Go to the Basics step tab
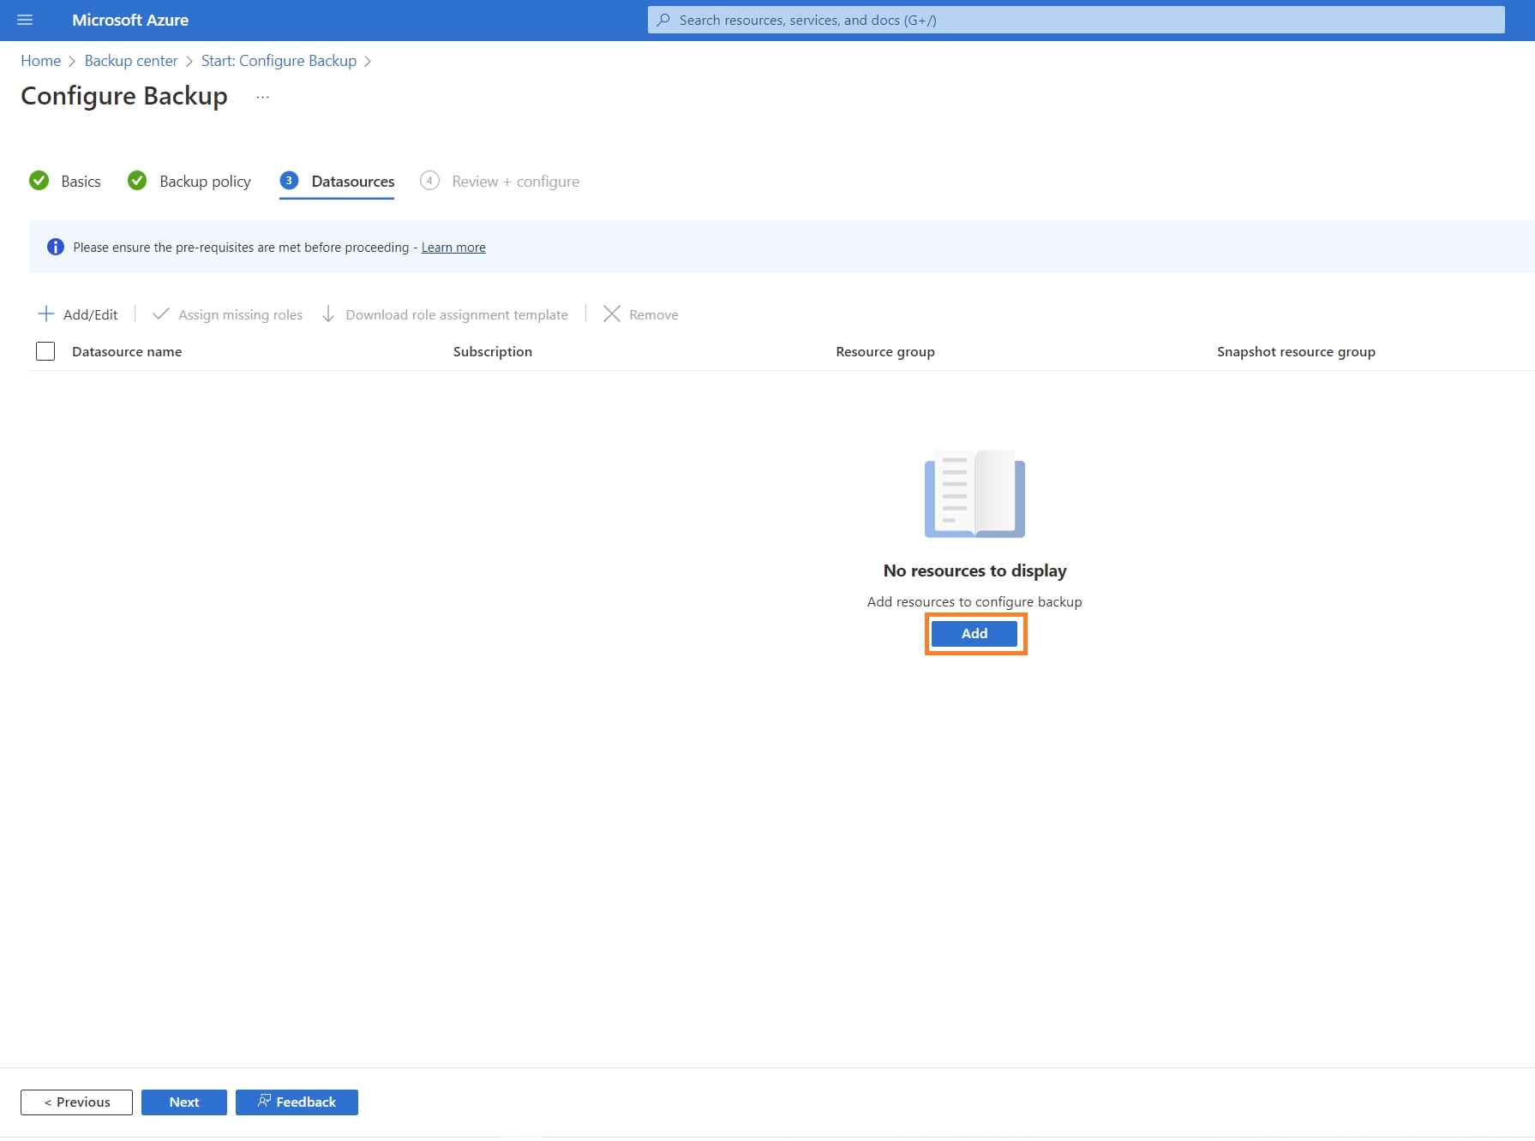This screenshot has height=1141, width=1535. [81, 182]
